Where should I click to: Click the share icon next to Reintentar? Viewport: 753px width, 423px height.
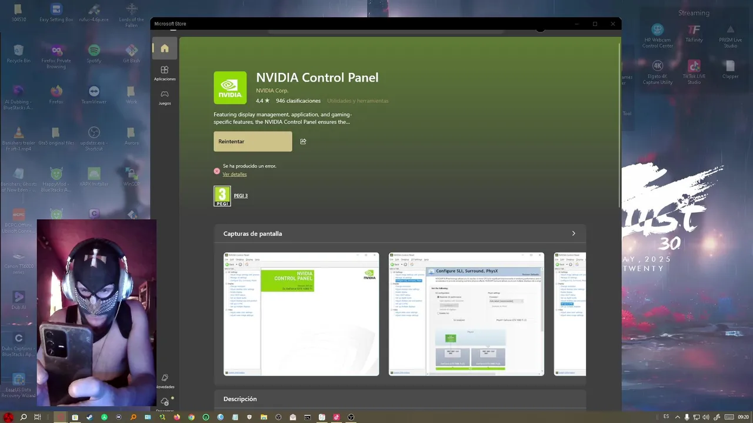click(x=303, y=142)
